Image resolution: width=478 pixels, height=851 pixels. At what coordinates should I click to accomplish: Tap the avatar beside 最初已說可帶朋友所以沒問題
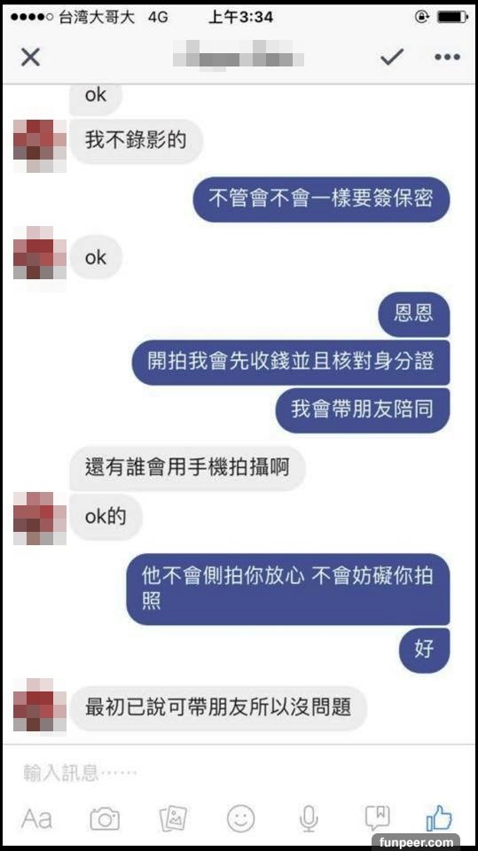coord(40,705)
